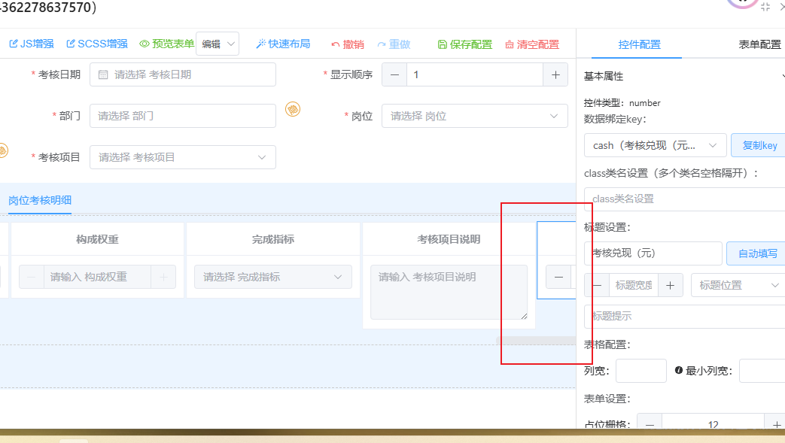
Task: Click the 考核日期 date picker field
Action: [182, 74]
